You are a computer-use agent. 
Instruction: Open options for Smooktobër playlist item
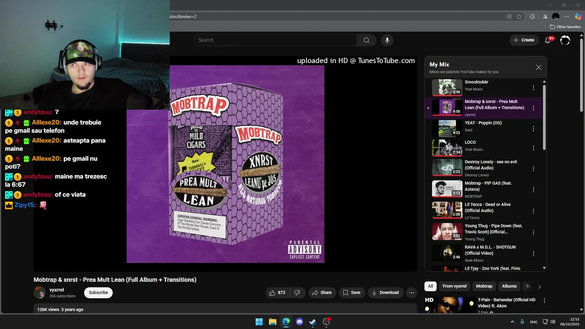click(x=533, y=88)
